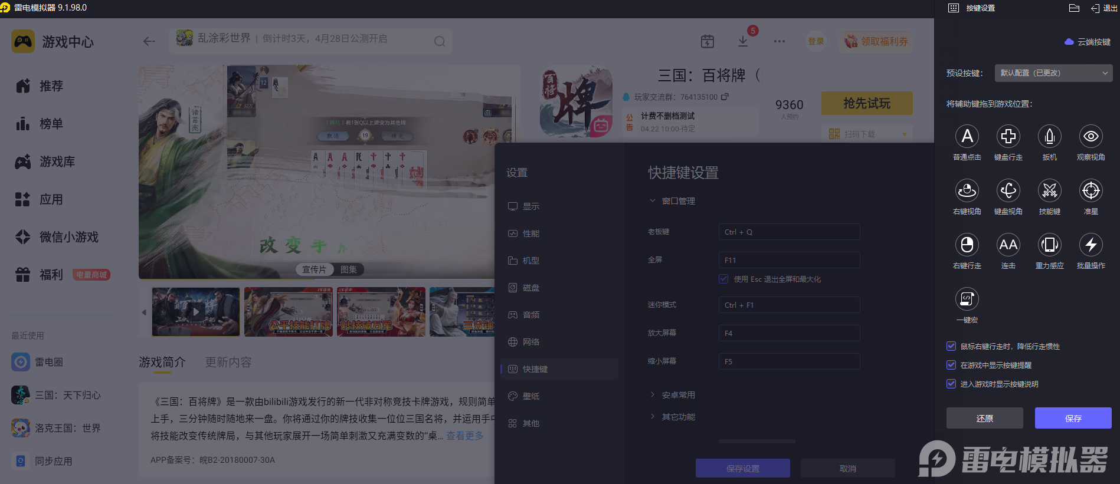Open the 显示 settings tab
Viewport: 1120px width, 484px height.
pyautogui.click(x=559, y=206)
